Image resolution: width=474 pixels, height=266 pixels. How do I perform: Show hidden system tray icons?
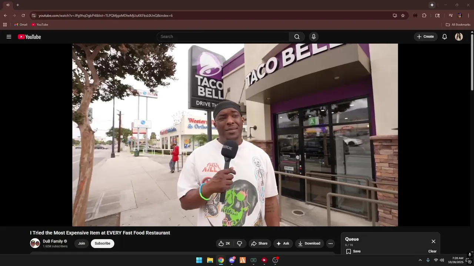point(420,260)
